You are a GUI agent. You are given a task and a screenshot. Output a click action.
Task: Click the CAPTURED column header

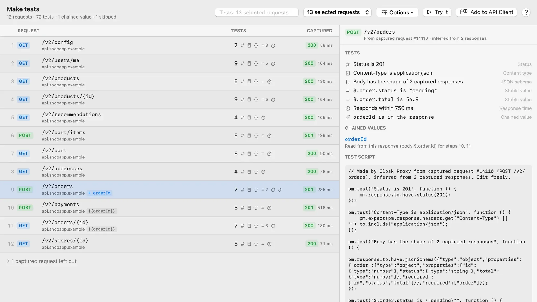click(320, 31)
